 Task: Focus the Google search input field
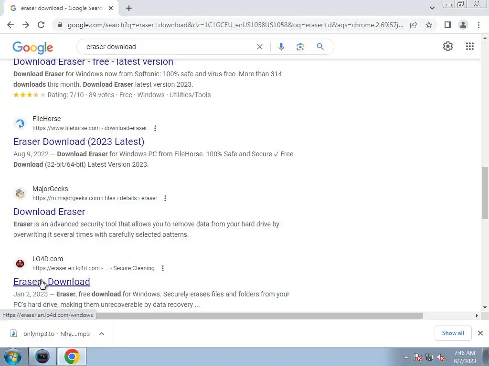click(169, 47)
